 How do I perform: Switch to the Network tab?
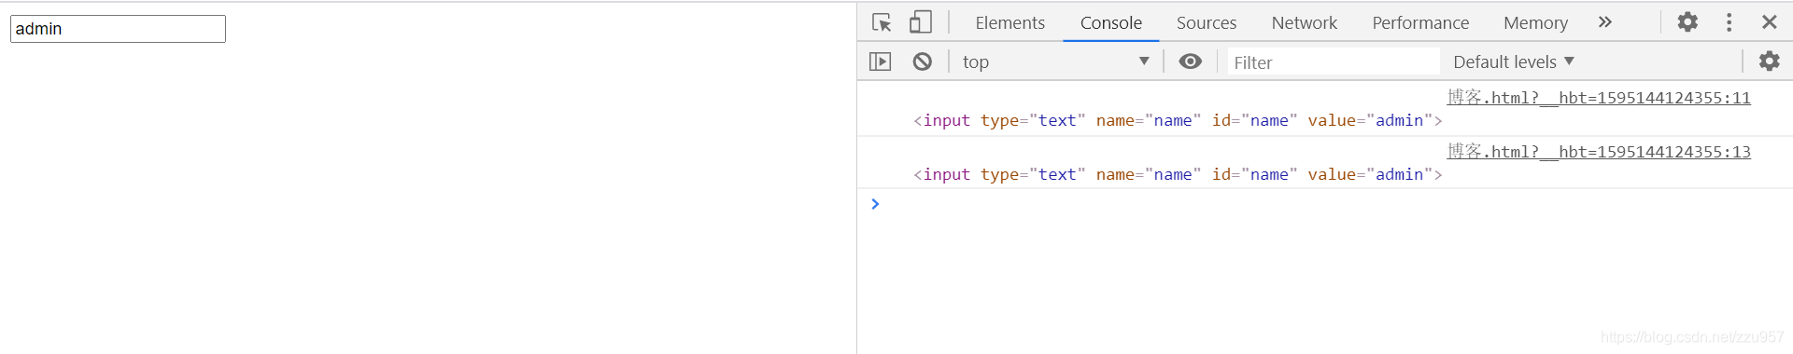point(1305,22)
